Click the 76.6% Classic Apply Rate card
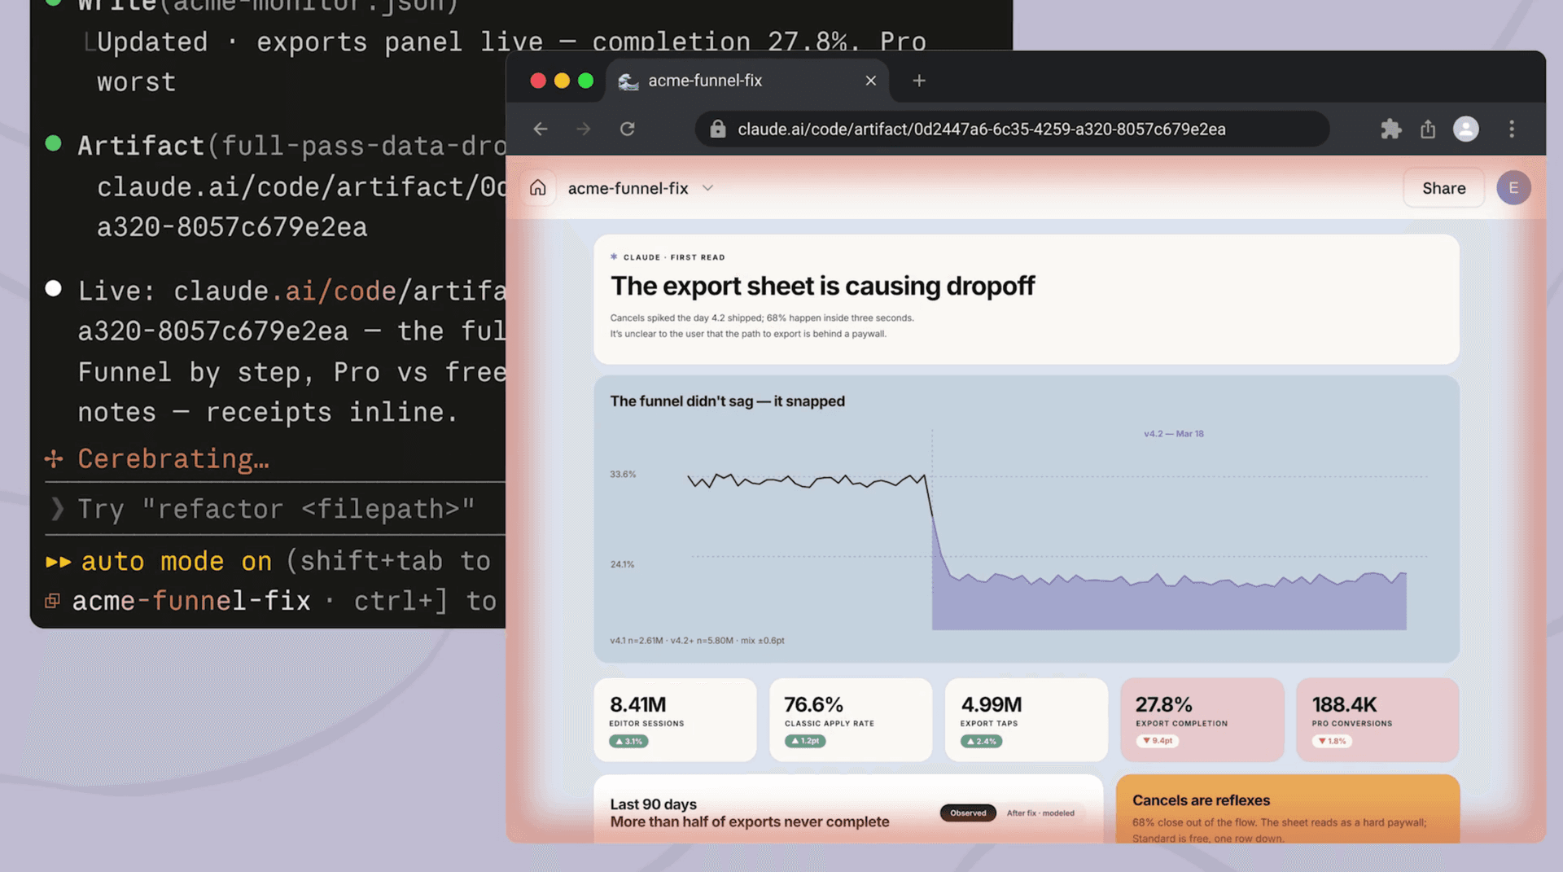The image size is (1563, 872). [x=851, y=720]
